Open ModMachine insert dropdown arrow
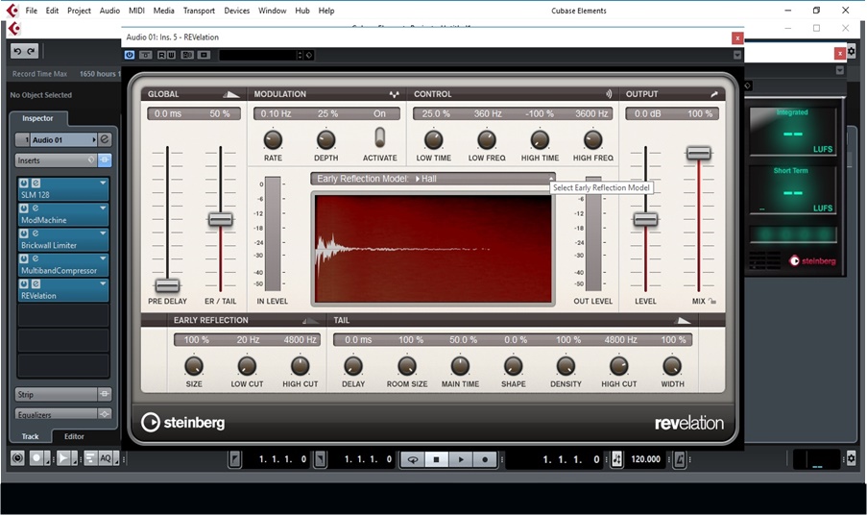The image size is (867, 515). [103, 208]
